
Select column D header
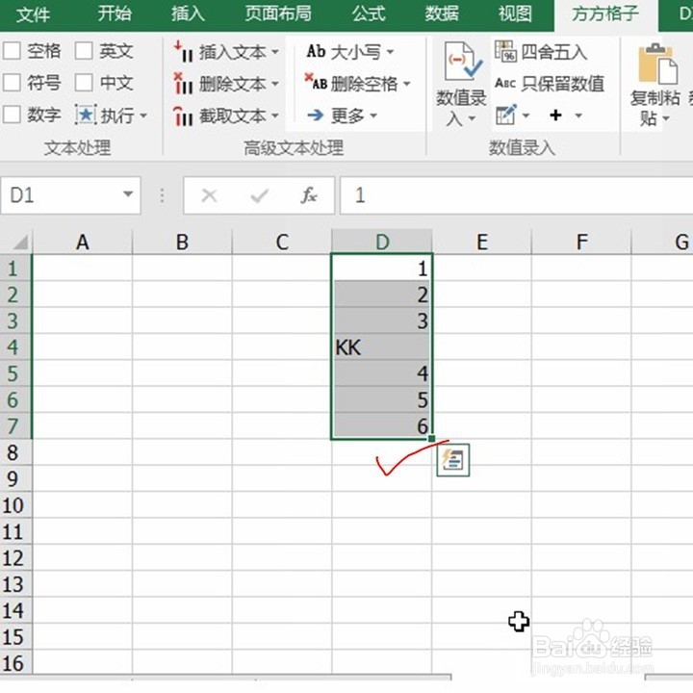(382, 242)
